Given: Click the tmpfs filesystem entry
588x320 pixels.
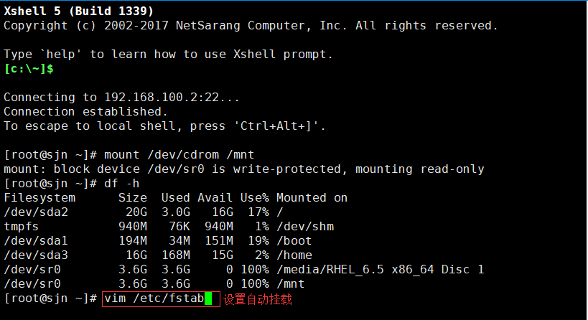Looking at the screenshot, I should tap(22, 227).
